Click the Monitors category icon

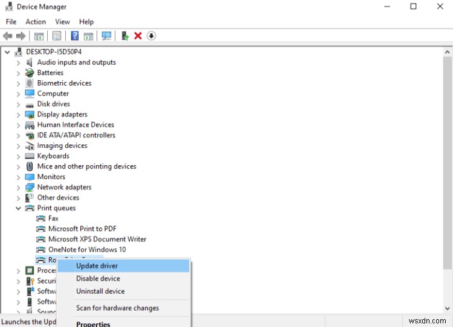coord(30,177)
